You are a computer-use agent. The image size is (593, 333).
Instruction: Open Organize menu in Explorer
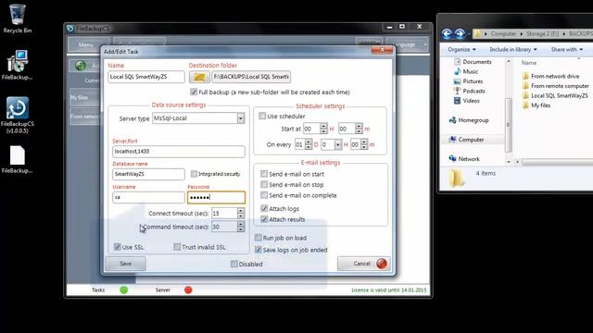click(461, 49)
